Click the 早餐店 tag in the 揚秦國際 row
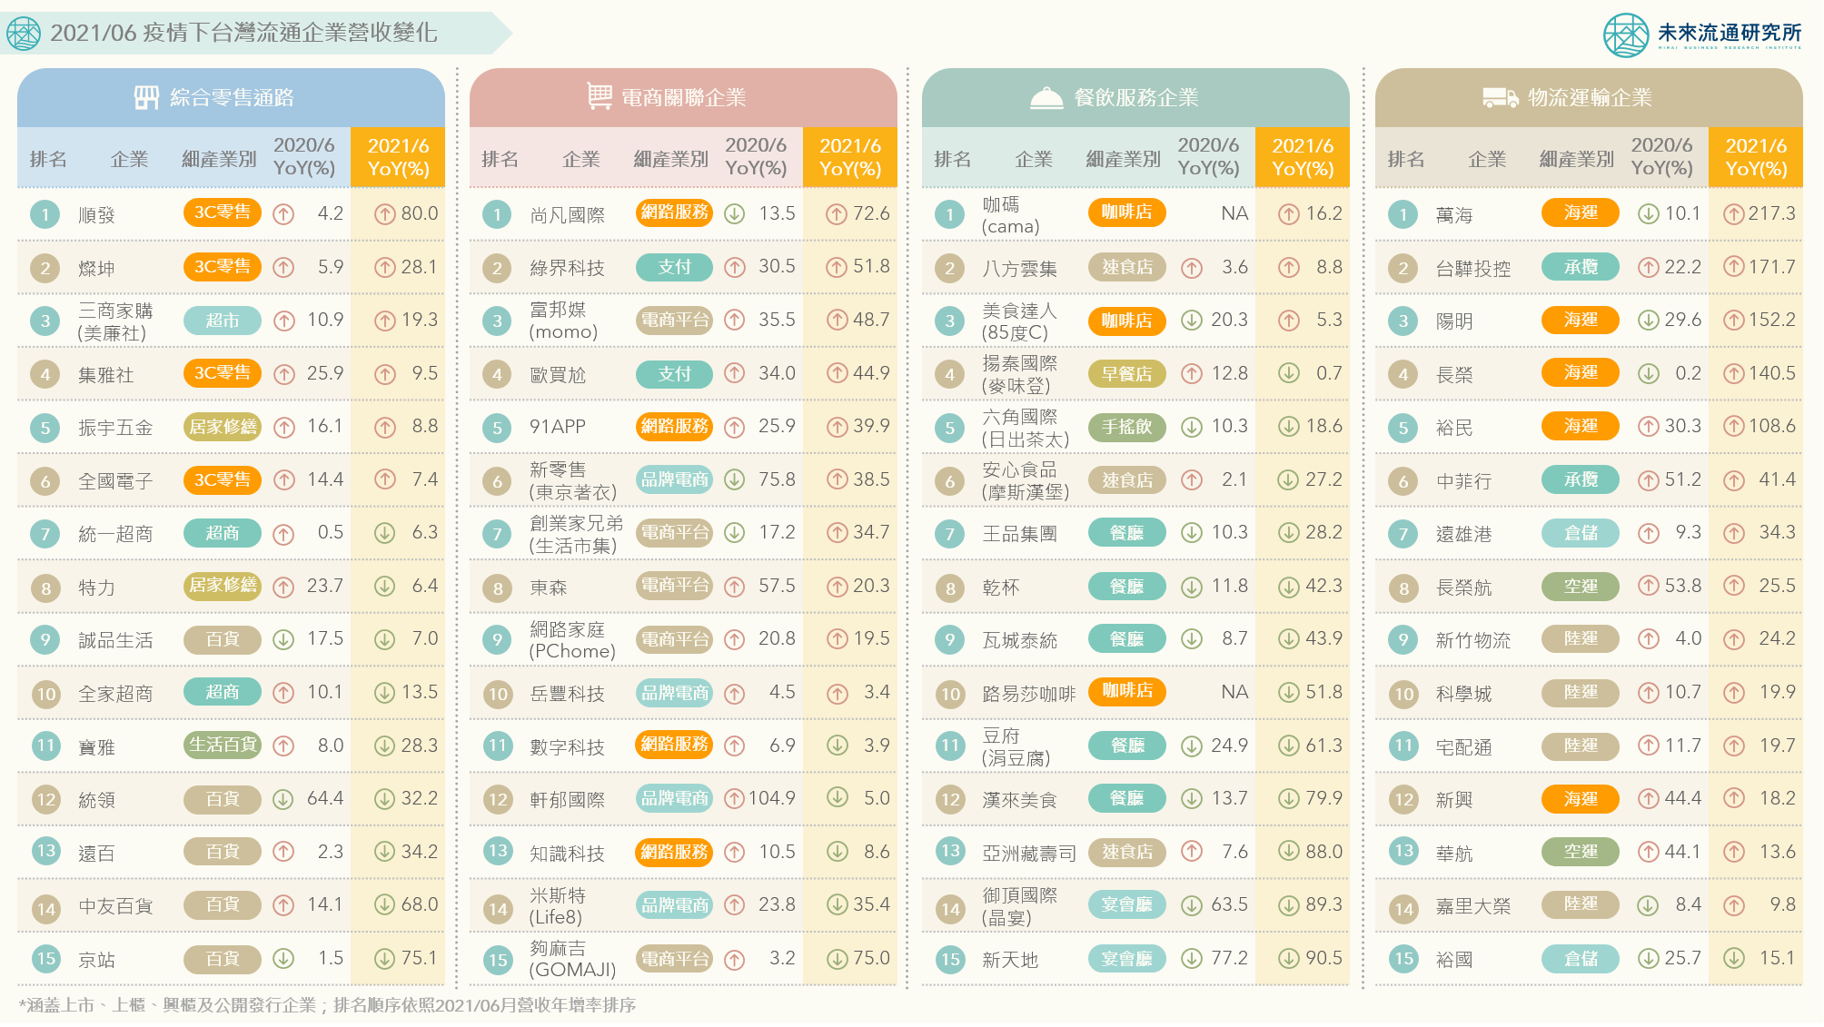Image resolution: width=1824 pixels, height=1027 pixels. pyautogui.click(x=1127, y=373)
